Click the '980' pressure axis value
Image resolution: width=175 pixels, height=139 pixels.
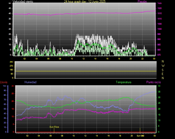pos(159,50)
